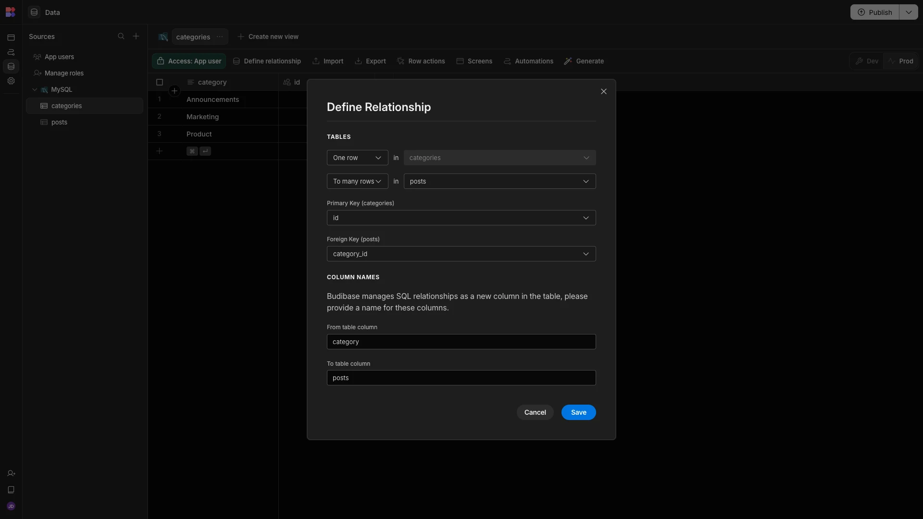Click the Budibase logo icon
923x519 pixels.
11,12
